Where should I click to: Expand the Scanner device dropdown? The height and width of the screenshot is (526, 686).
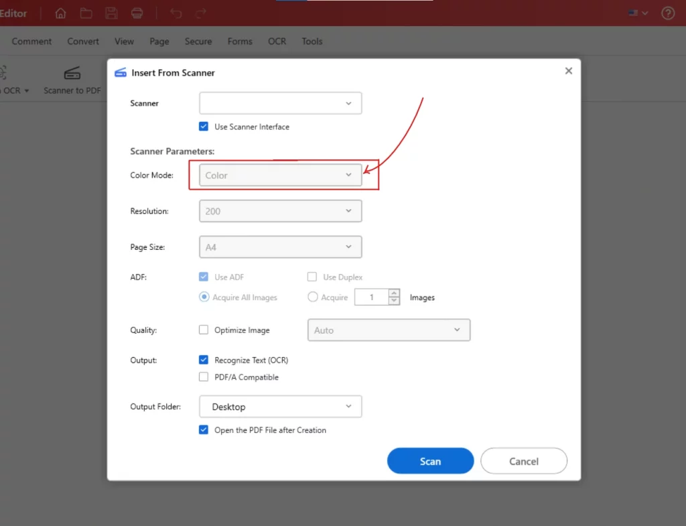point(281,103)
